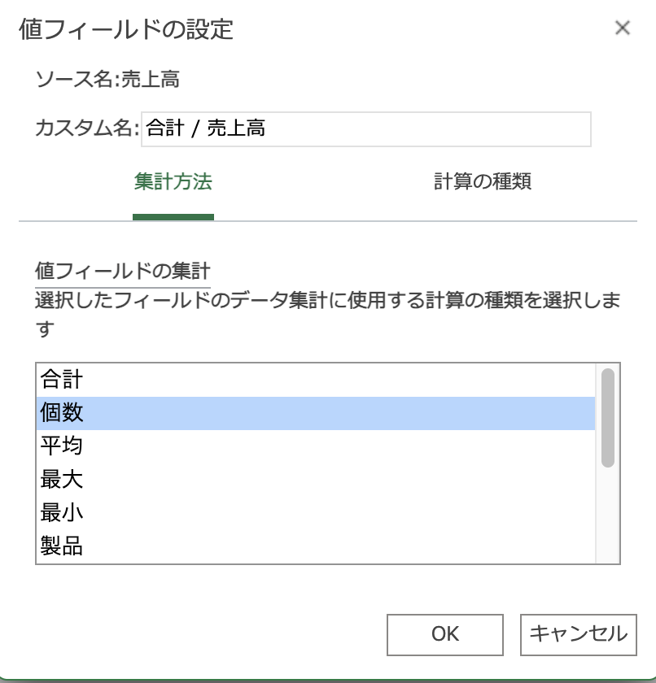Confirm settings with the OK button
Viewport: 656px width, 683px height.
tap(445, 634)
